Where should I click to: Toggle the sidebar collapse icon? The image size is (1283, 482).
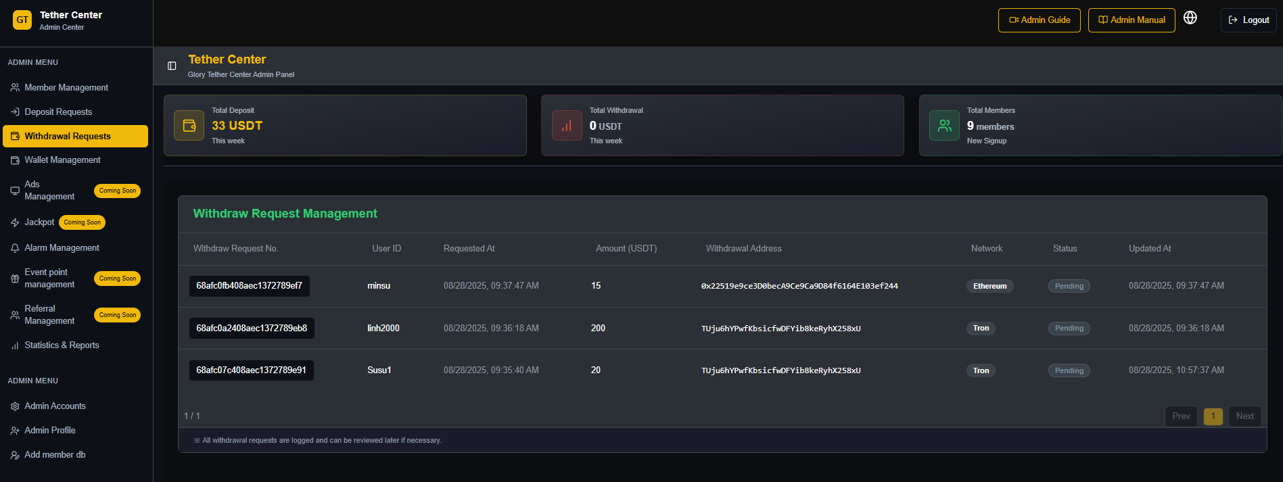(172, 66)
